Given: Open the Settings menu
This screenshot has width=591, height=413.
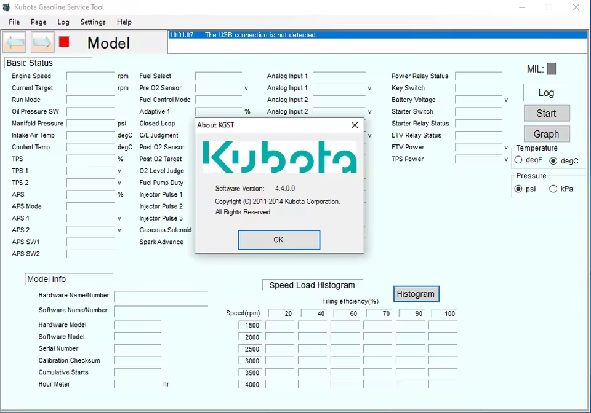Looking at the screenshot, I should click(93, 22).
